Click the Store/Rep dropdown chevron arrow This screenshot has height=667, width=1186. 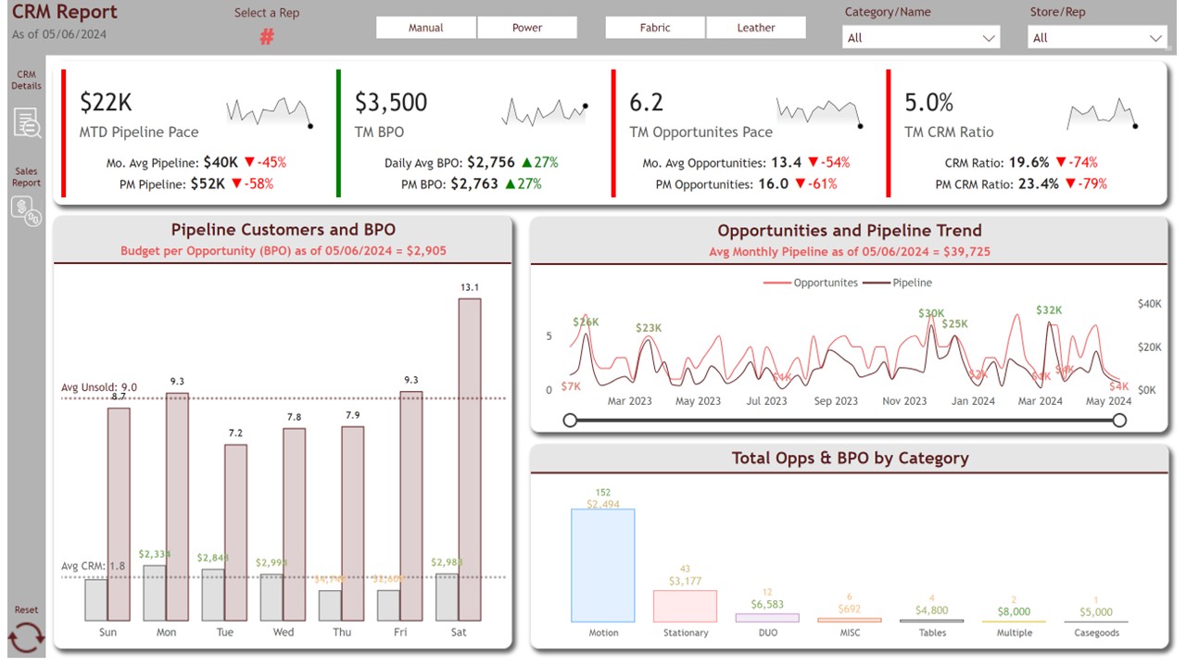[x=1155, y=38]
